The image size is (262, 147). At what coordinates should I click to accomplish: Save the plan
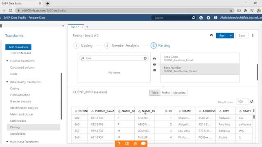click(x=242, y=36)
